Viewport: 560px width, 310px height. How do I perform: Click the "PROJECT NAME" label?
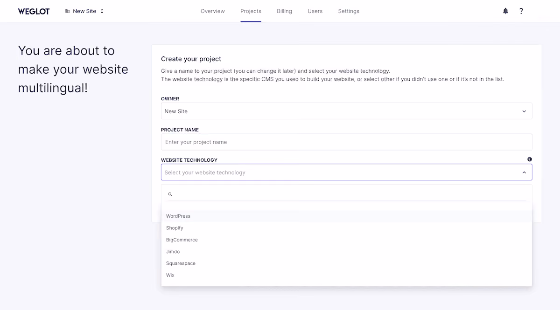tap(180, 130)
